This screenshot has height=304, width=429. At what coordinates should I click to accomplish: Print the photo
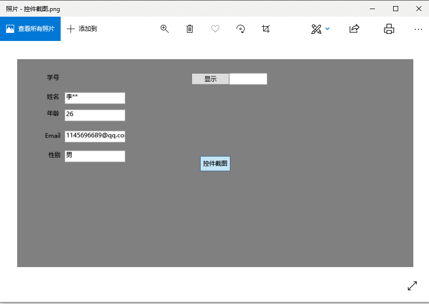coord(389,29)
